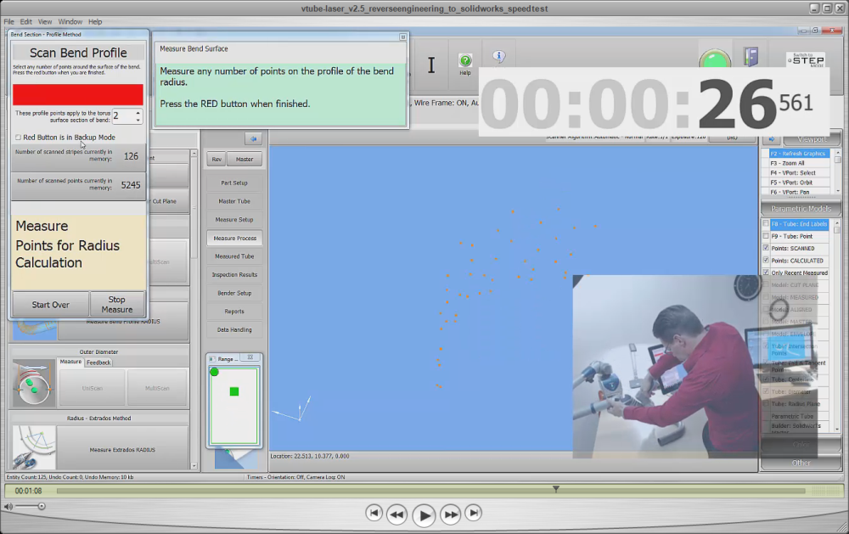Open Data Handling menu
The width and height of the screenshot is (849, 534).
(234, 329)
